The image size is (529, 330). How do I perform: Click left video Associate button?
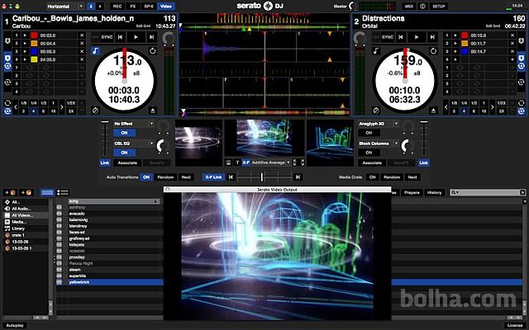(x=127, y=163)
